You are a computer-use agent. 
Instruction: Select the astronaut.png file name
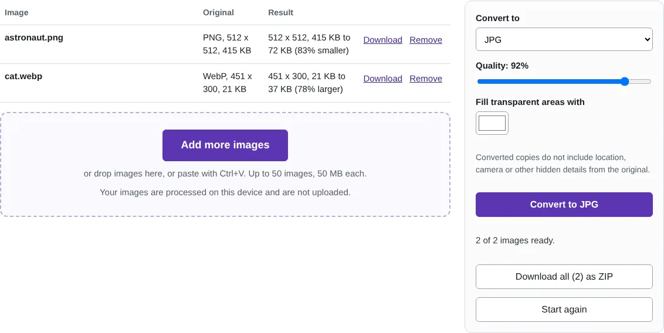(34, 38)
